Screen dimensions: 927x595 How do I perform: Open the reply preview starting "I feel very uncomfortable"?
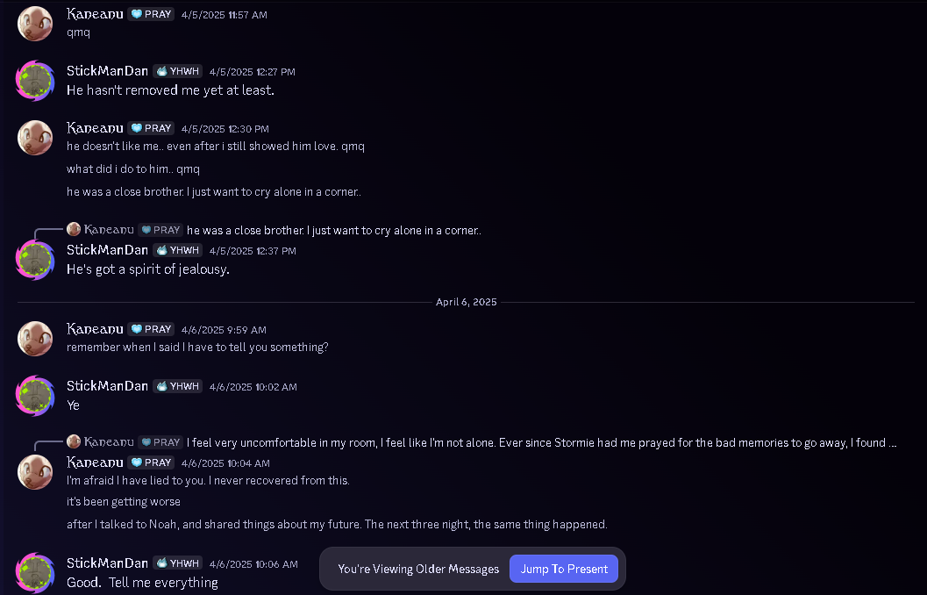[541, 442]
